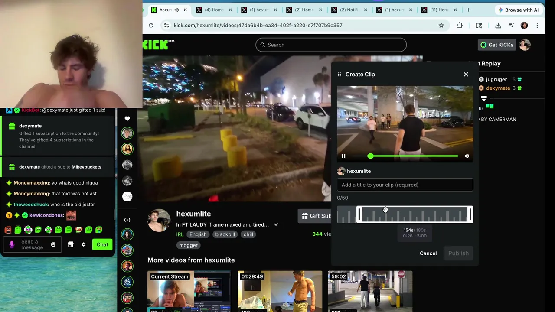Click dexymate in the chat replay list
Screen dimensions: 555x312
498,88
